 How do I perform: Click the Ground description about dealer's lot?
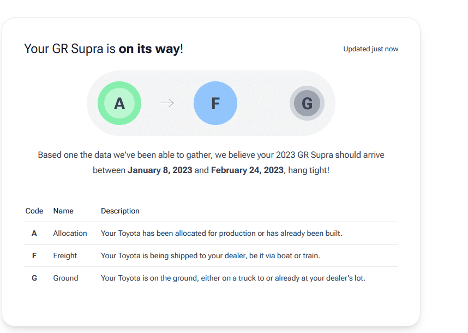point(233,278)
